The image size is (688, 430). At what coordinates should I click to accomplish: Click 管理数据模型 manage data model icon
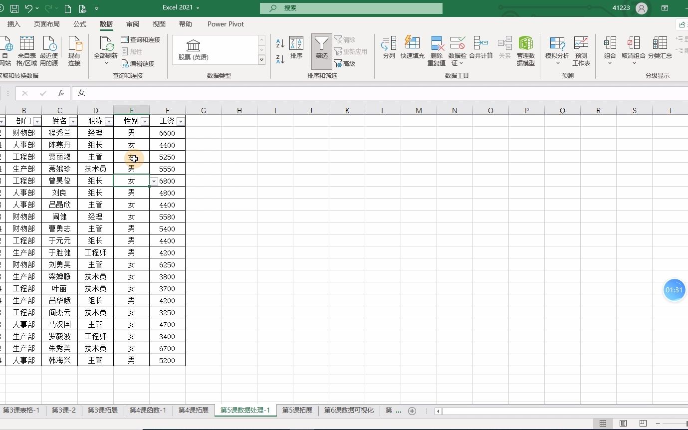[526, 51]
